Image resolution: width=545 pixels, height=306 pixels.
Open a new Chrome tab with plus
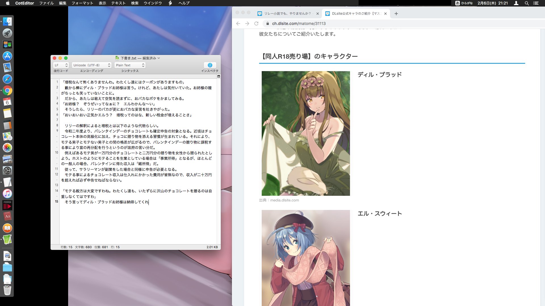pos(396,14)
